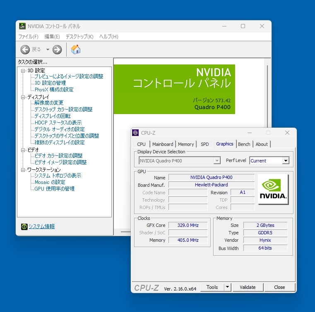
Task: Click the Memory clock 405.0 MHz value
Action: point(188,240)
